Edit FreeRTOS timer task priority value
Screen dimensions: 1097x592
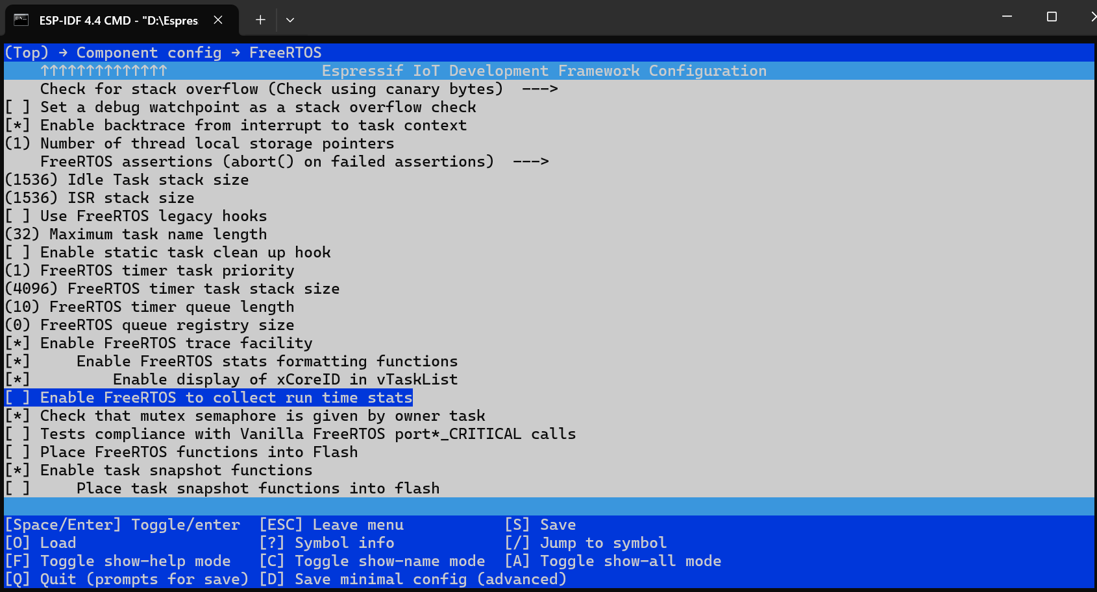click(149, 270)
